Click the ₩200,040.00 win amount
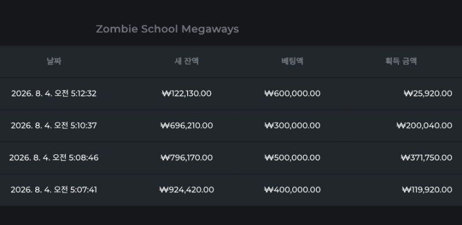The image size is (462, 225). click(x=424, y=125)
